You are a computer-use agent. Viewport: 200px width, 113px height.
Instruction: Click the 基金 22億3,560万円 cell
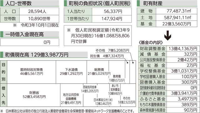177,24
